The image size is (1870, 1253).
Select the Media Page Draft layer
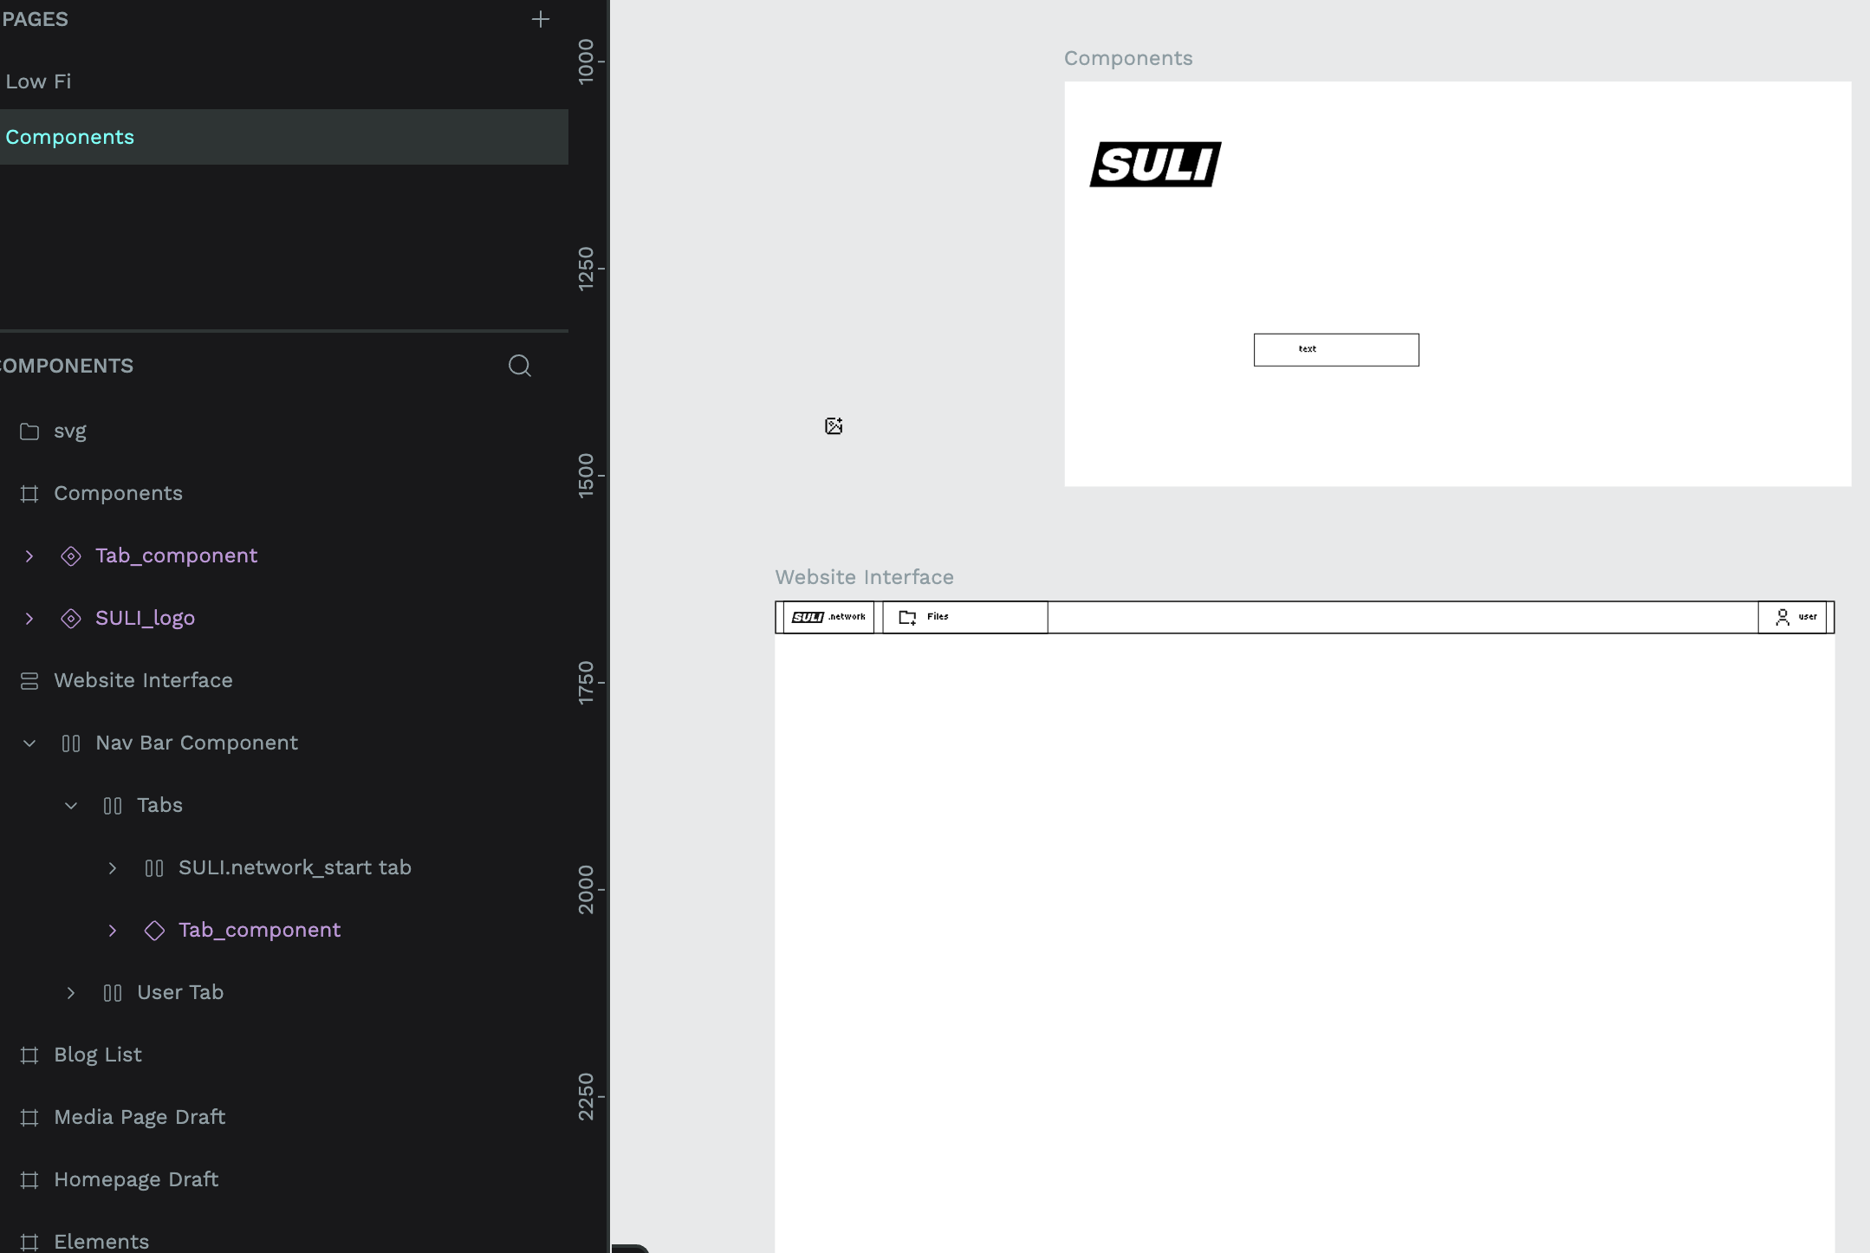pyautogui.click(x=140, y=1117)
